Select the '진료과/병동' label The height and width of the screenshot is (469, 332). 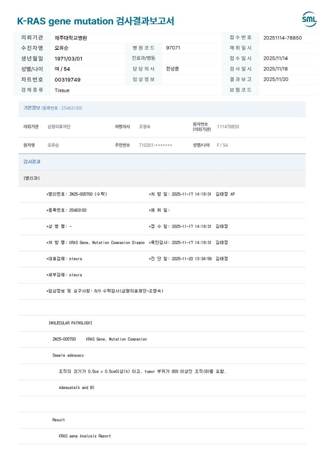[143, 58]
